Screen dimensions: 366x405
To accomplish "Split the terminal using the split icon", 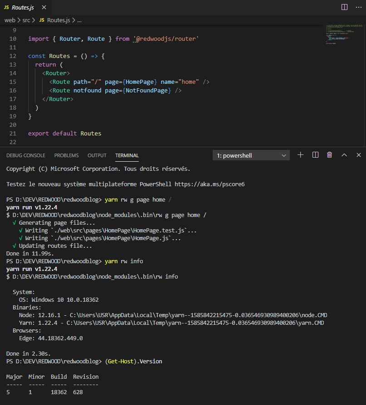I will point(315,154).
